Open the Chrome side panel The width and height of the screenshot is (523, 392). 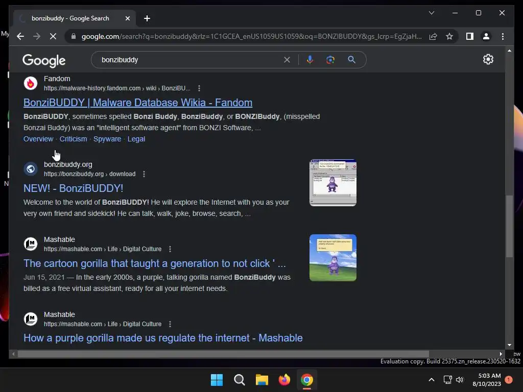pos(470,36)
